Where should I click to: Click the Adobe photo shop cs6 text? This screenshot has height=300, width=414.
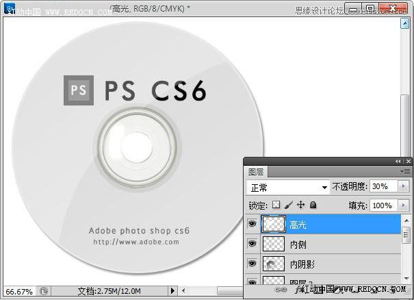[x=139, y=231]
